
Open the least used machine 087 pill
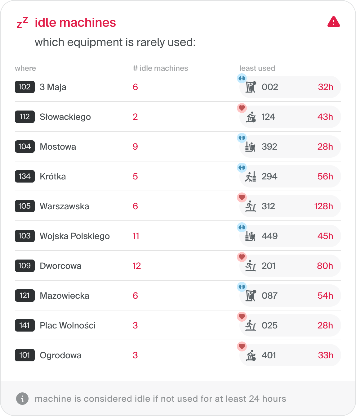[290, 296]
